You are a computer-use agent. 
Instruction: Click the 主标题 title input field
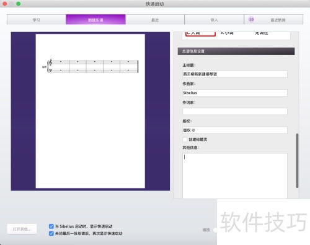point(235,74)
